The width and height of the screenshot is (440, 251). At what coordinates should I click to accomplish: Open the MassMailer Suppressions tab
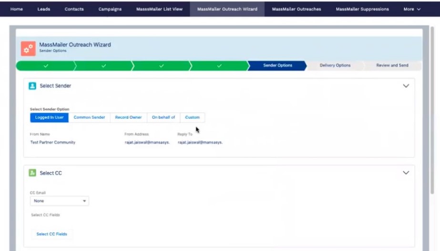[x=362, y=9]
